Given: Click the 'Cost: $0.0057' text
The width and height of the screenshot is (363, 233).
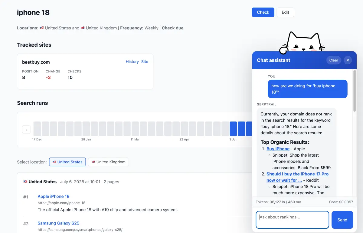Looking at the screenshot, I should (x=341, y=202).
